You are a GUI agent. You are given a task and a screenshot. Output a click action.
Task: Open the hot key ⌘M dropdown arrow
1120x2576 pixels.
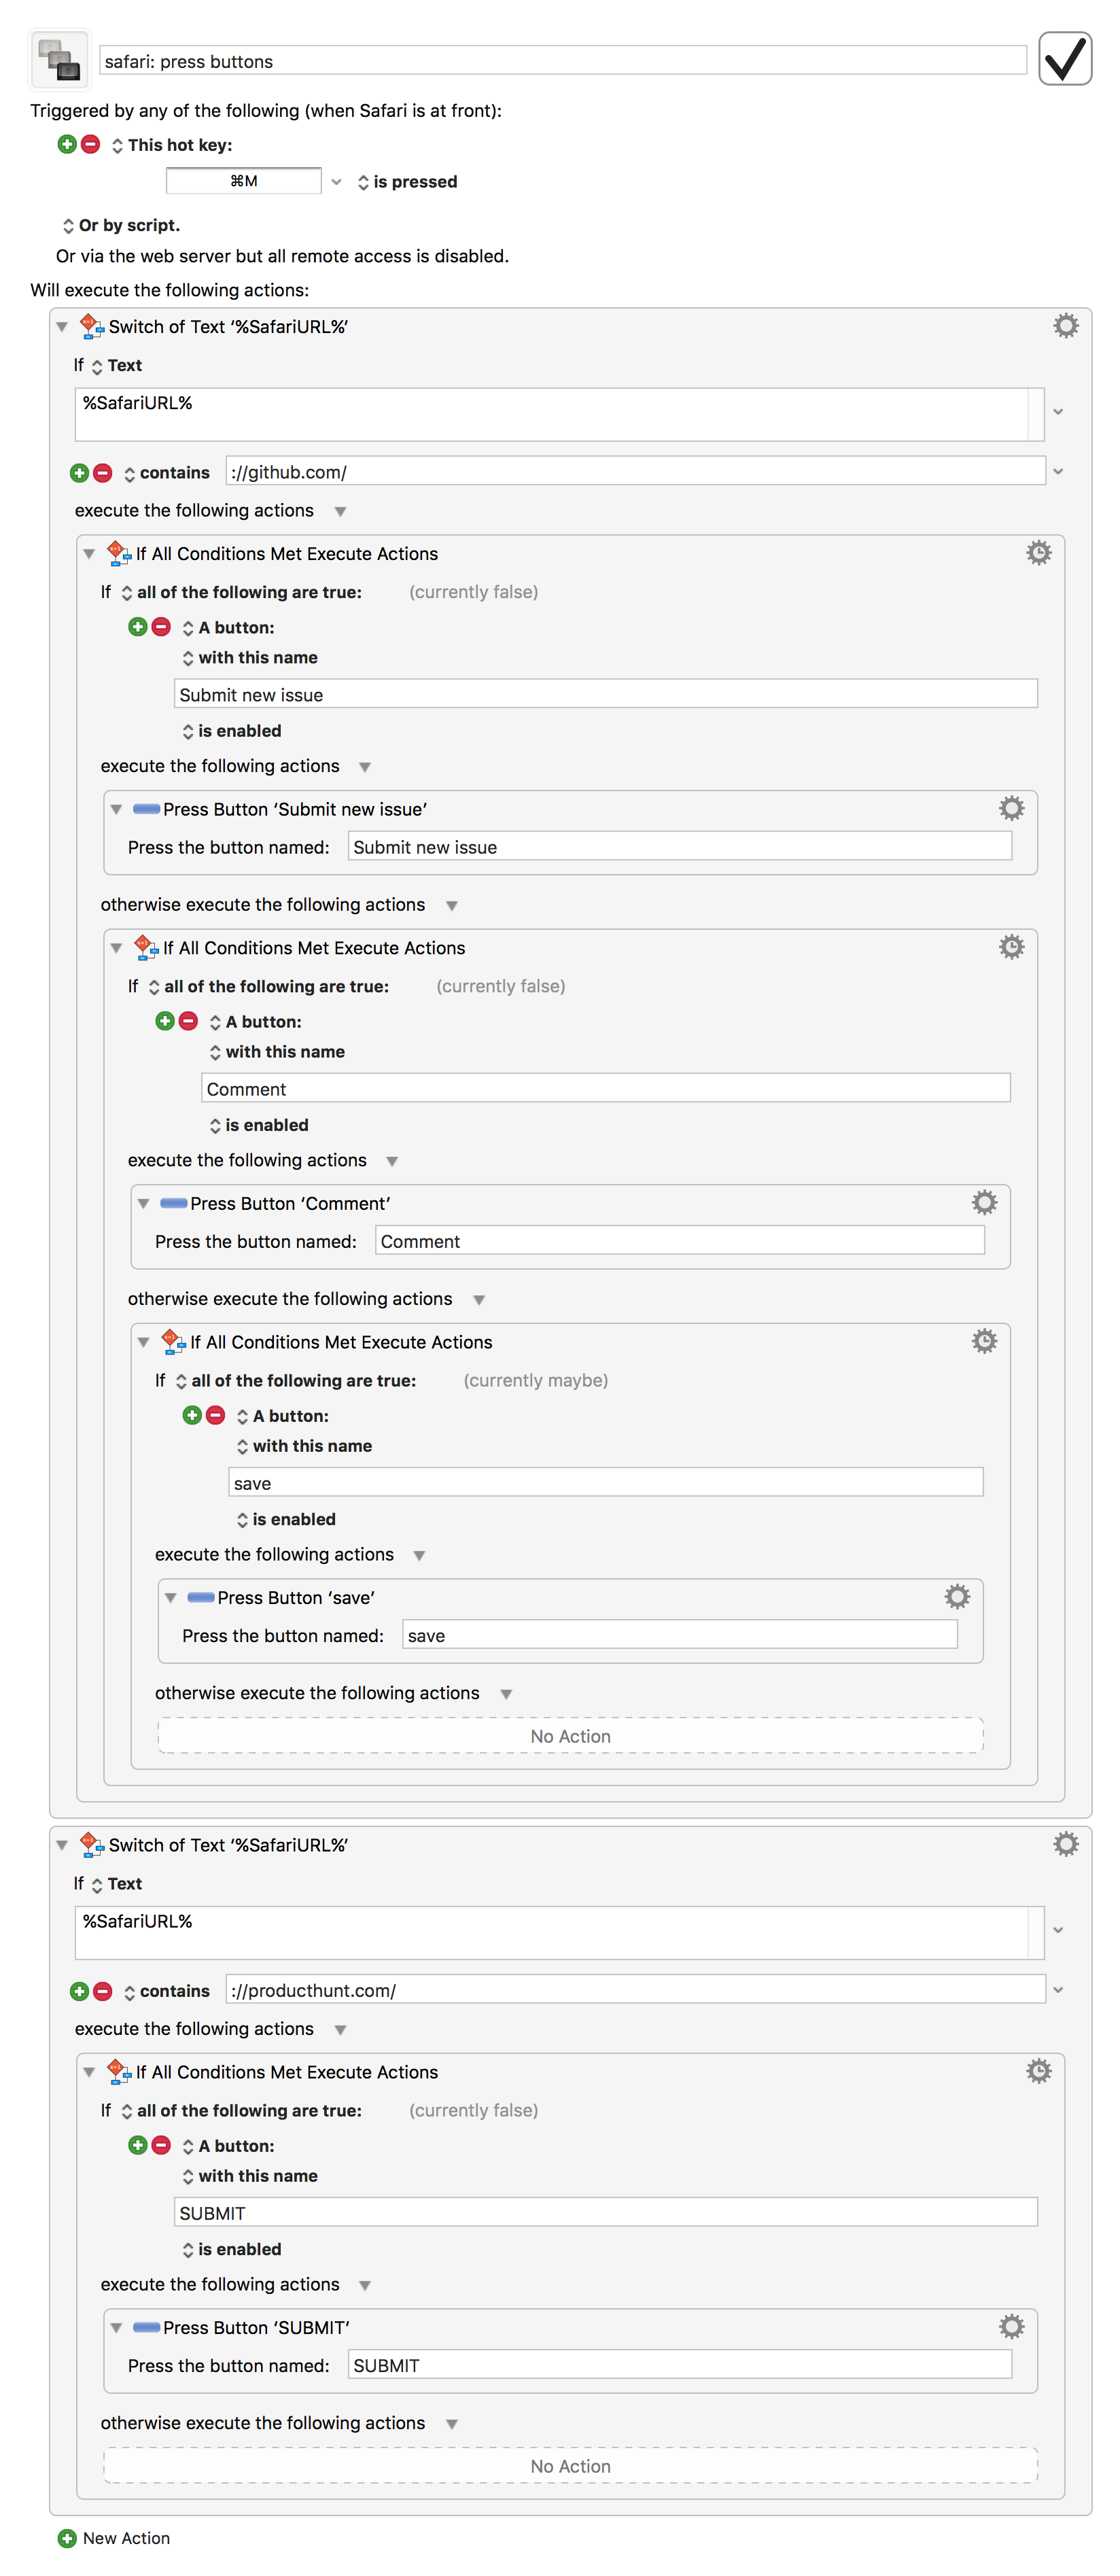point(337,182)
